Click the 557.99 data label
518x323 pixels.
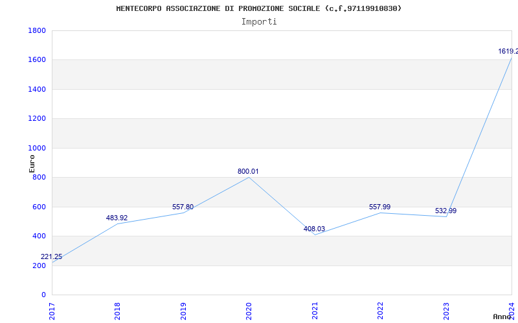point(379,207)
